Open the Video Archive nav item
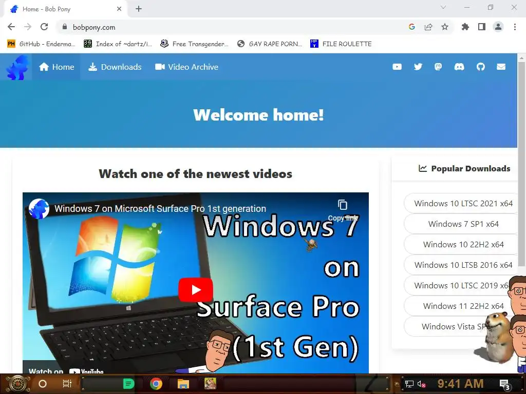The image size is (526, 394). point(186,67)
